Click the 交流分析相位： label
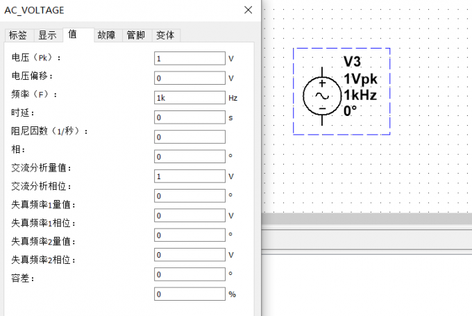 [x=42, y=186]
